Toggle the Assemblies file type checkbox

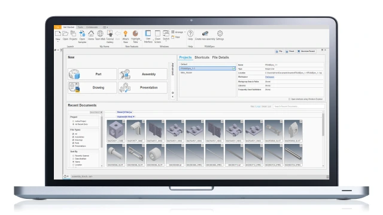[x=73, y=137]
